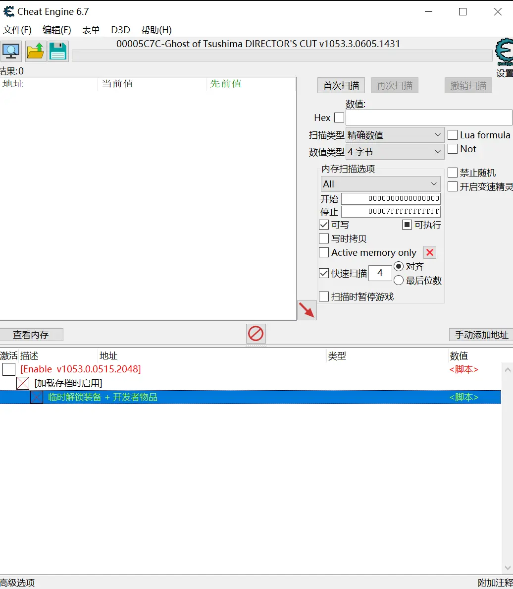
Task: Toggle the 临时解锁装备 + 开发者物品 checkbox
Action: coord(37,397)
